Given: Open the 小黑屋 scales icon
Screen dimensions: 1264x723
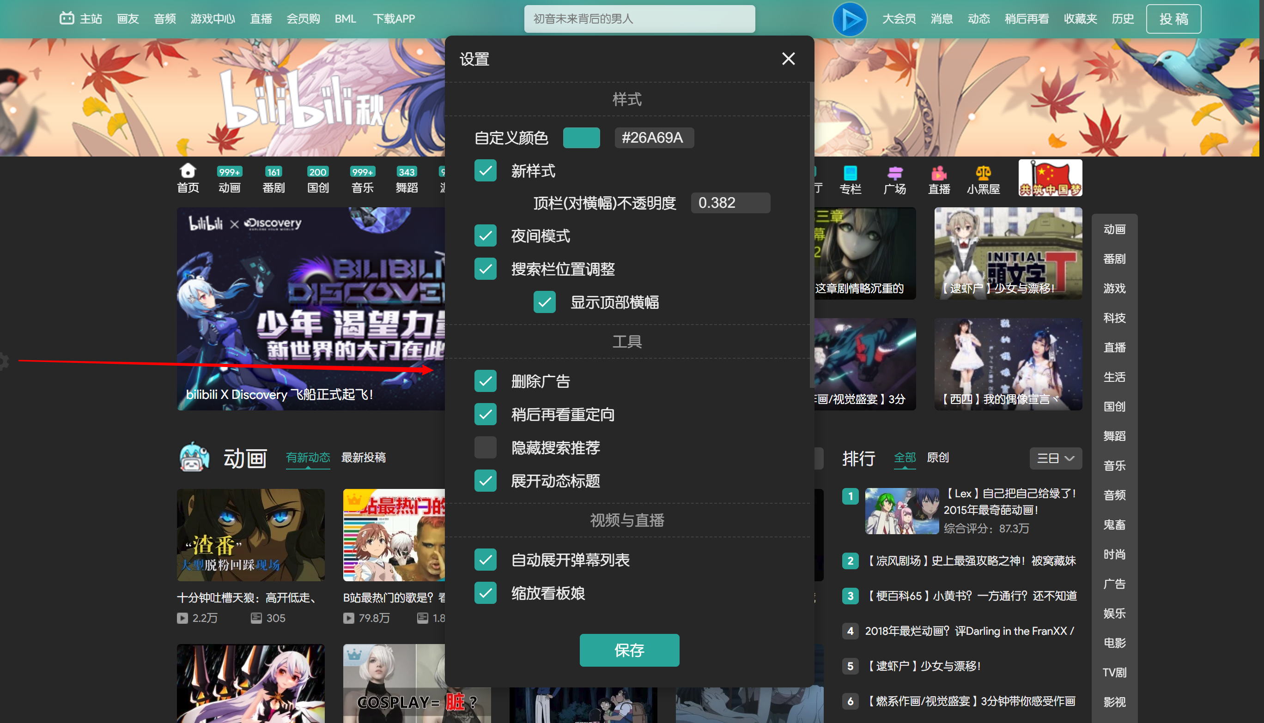Looking at the screenshot, I should [983, 173].
